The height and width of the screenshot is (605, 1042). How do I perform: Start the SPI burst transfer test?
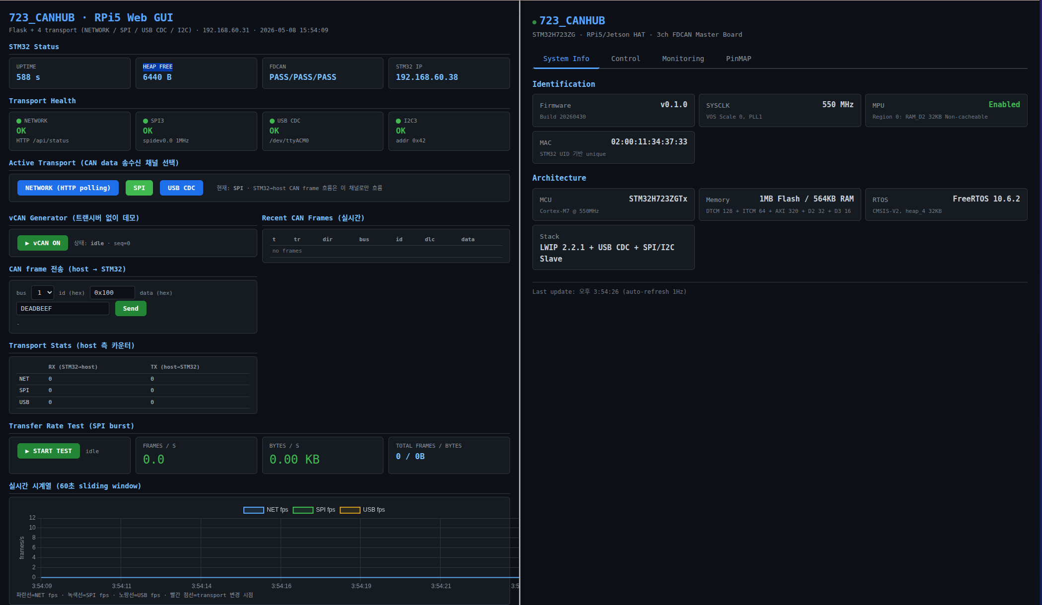[x=49, y=451]
